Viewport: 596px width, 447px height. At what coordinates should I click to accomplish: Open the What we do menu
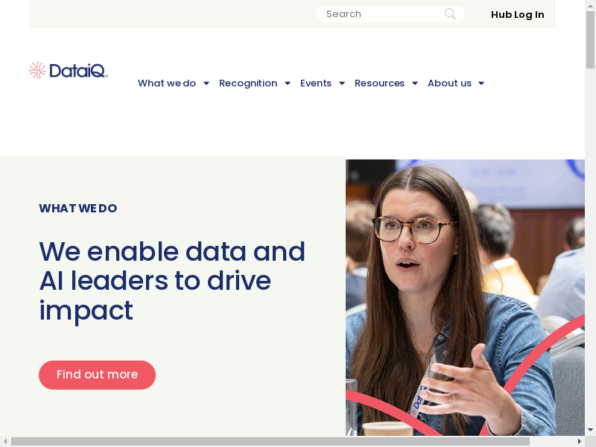click(x=167, y=83)
